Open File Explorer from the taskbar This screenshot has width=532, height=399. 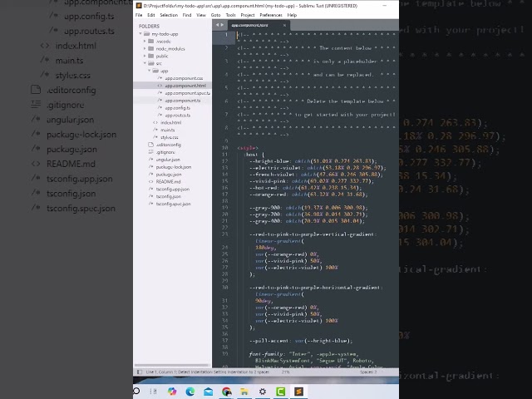point(244,392)
